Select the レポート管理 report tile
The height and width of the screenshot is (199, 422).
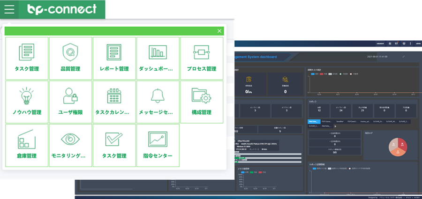pos(114,58)
